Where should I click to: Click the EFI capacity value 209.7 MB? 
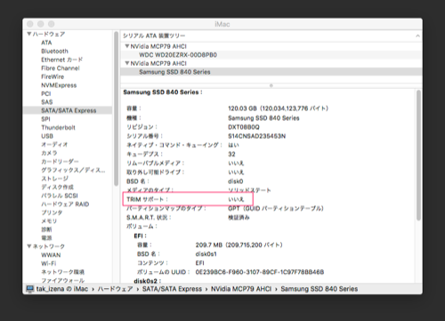click(209, 245)
